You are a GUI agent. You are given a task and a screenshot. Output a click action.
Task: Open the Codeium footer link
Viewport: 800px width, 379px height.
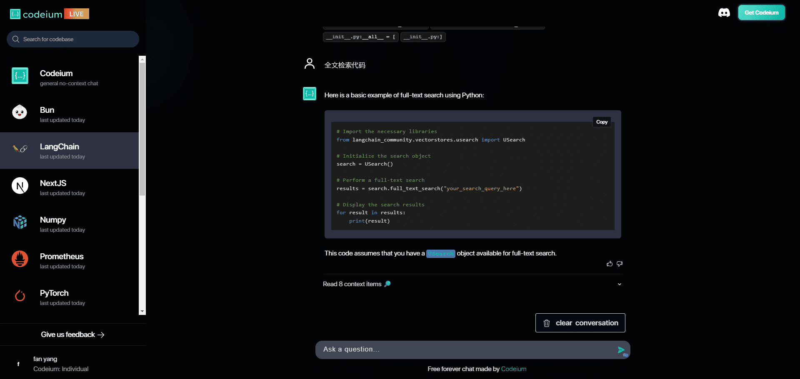[x=513, y=369]
